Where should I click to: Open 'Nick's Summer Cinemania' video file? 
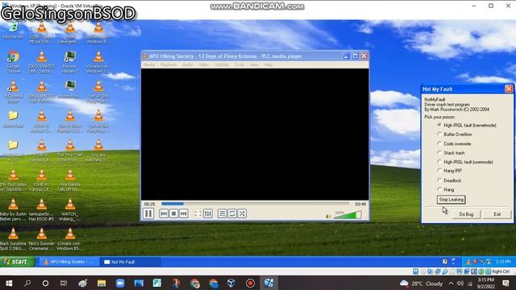41,239
